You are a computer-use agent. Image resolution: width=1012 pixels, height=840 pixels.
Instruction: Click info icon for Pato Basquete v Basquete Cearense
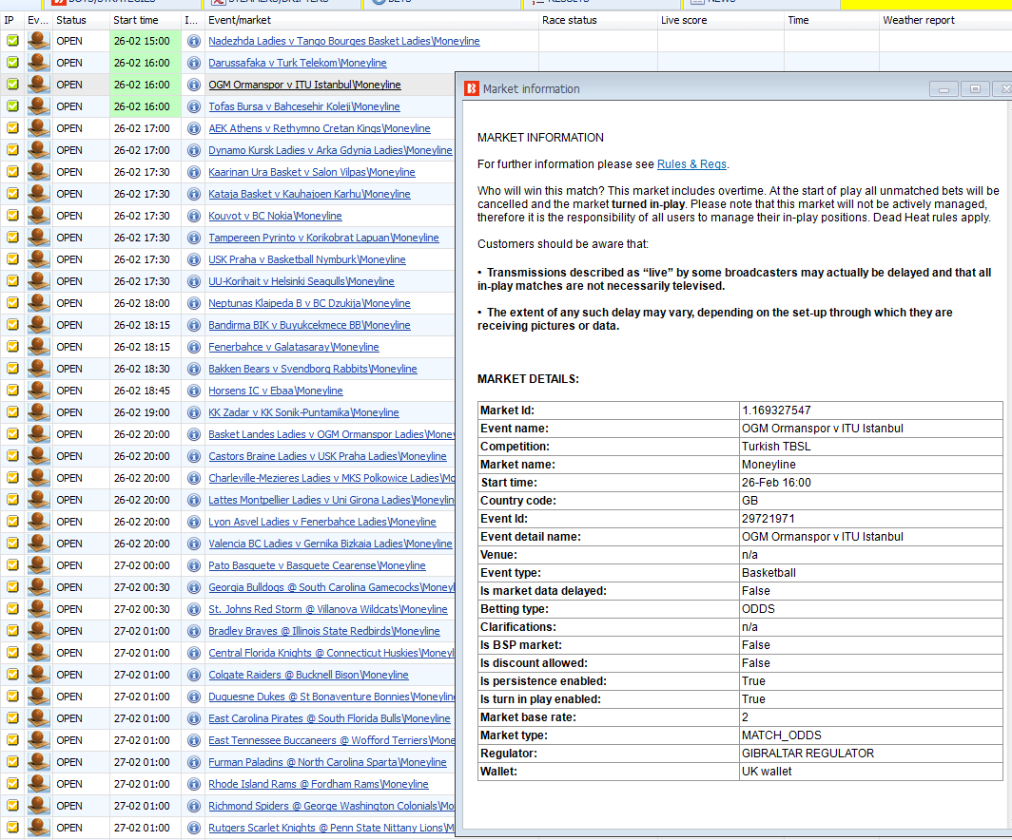[x=194, y=566]
